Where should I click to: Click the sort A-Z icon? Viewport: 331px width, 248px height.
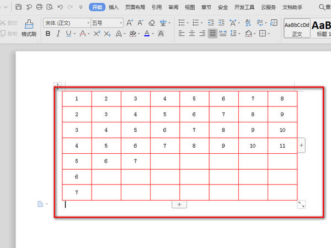pos(248,23)
